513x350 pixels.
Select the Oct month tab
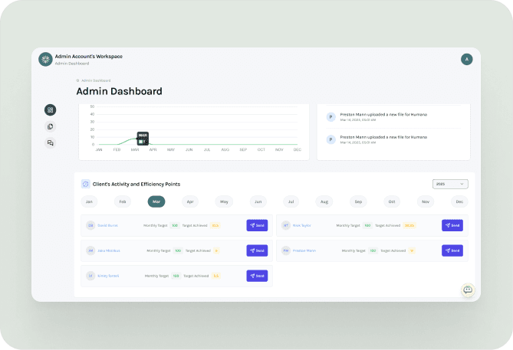pos(392,201)
